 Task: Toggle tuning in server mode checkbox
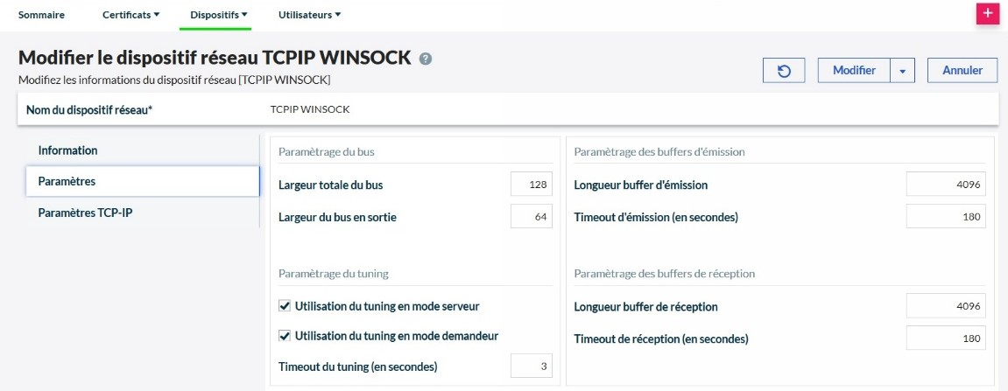pyautogui.click(x=285, y=306)
